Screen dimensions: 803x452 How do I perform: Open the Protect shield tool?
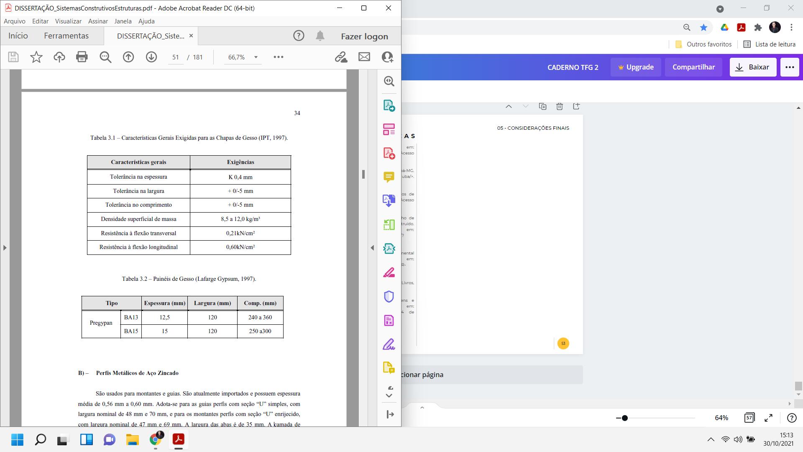pos(389,296)
